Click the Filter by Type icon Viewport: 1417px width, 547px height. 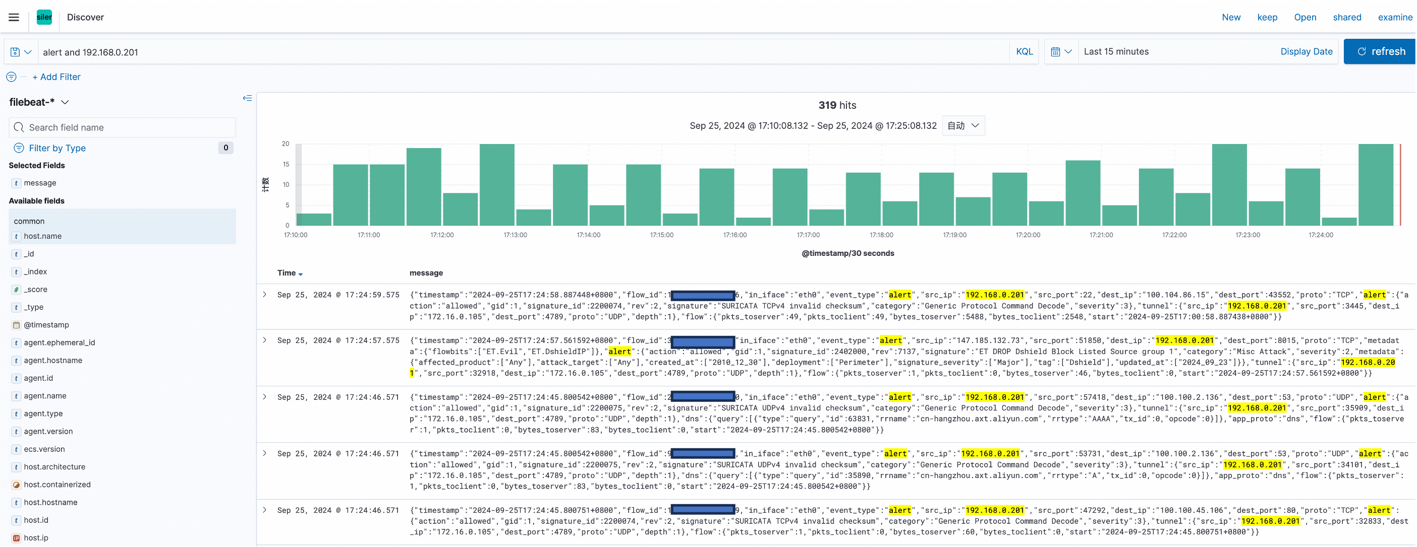coord(19,148)
